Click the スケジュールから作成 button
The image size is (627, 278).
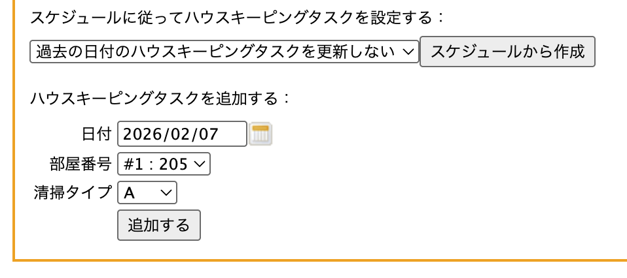point(507,52)
